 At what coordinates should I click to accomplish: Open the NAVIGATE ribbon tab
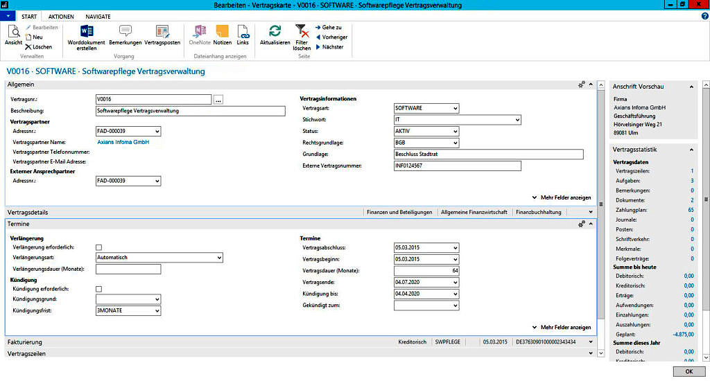pos(98,16)
